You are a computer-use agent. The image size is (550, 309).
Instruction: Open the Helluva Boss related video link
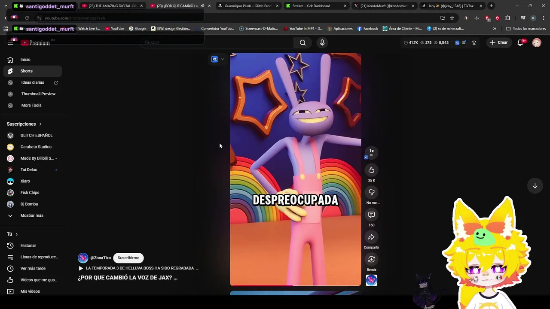pos(138,268)
